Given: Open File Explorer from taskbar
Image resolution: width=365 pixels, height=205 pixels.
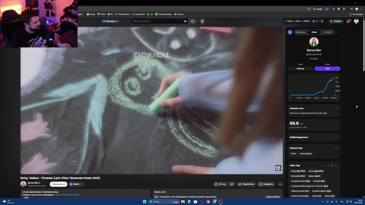Looking at the screenshot, I should click(x=183, y=202).
